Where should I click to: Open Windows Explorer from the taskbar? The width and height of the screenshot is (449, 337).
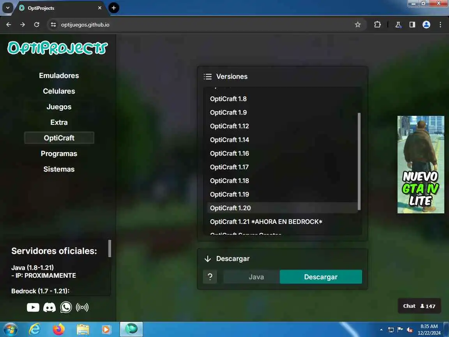point(83,330)
